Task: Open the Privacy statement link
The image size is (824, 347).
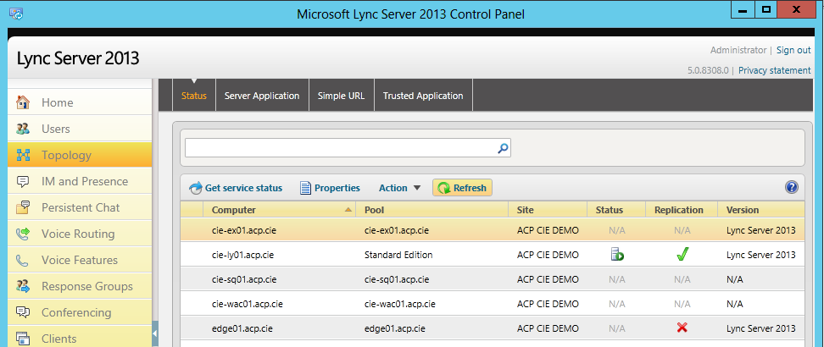Action: click(x=775, y=70)
